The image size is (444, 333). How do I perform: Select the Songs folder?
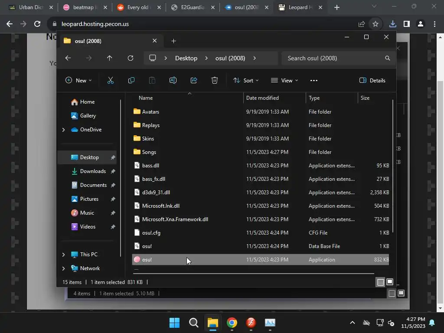[x=260, y=152]
